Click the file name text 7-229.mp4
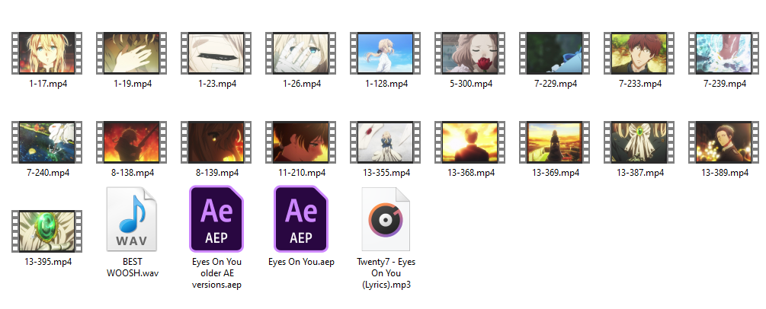 coord(556,84)
